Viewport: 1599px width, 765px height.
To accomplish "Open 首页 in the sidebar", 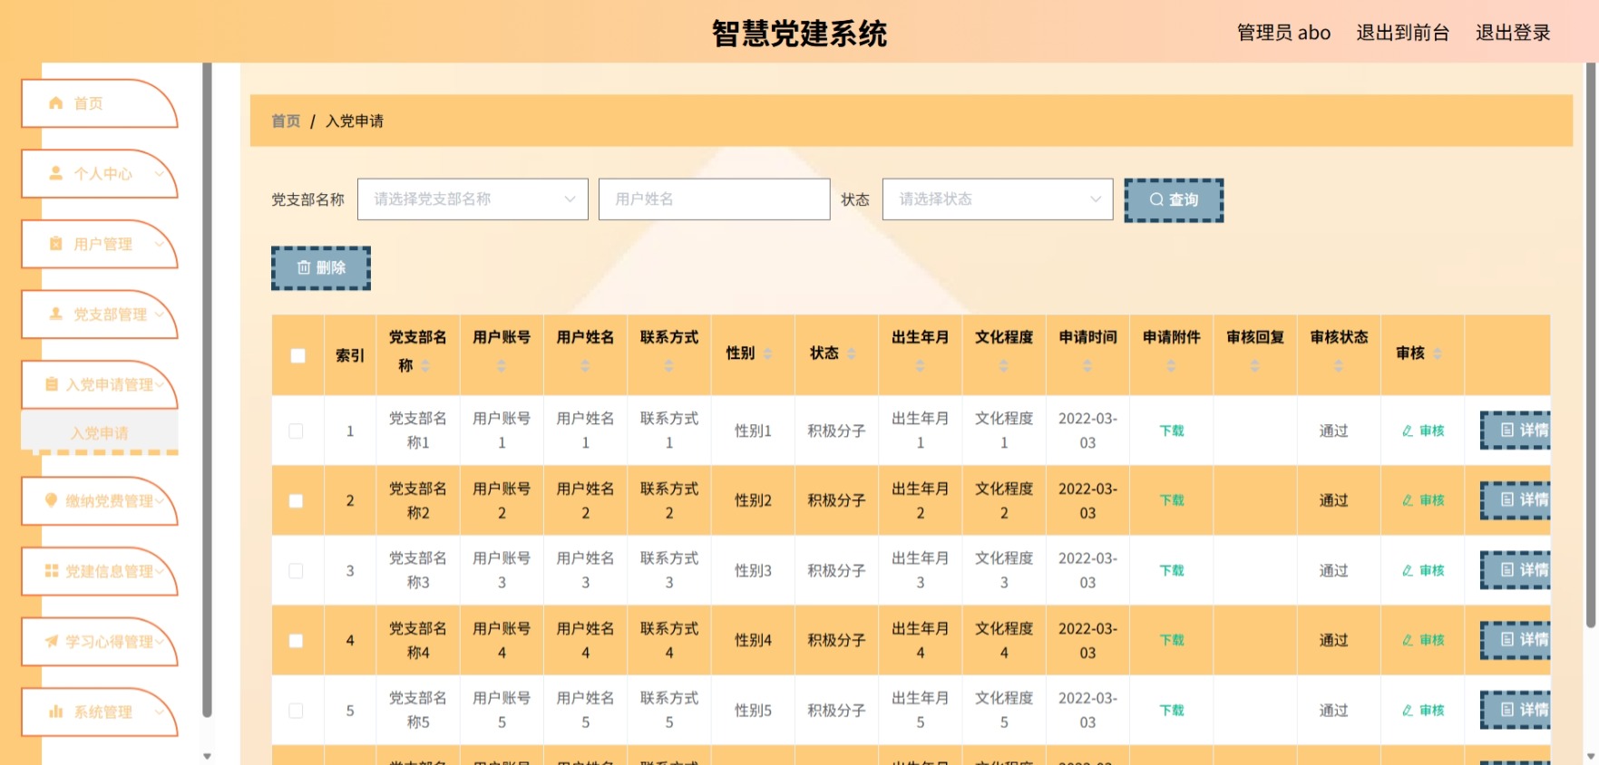I will point(99,103).
